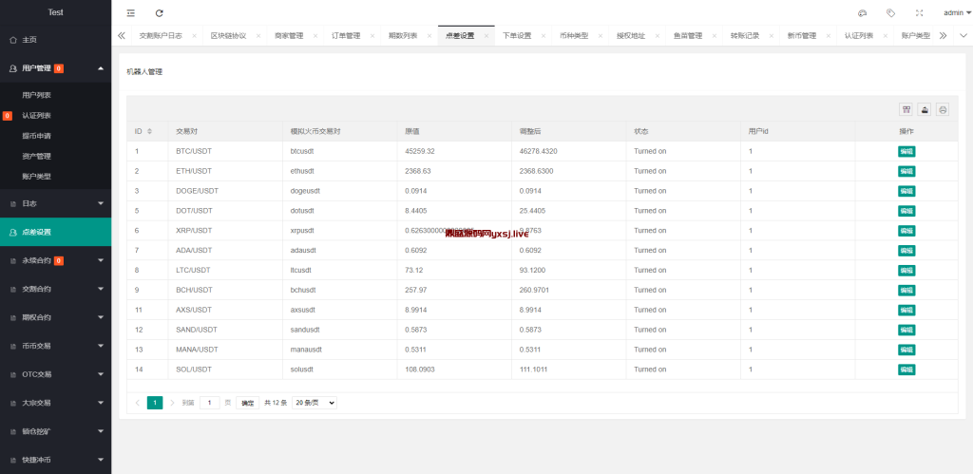Edit the ETH/USDT row
The height and width of the screenshot is (474, 973).
click(906, 171)
